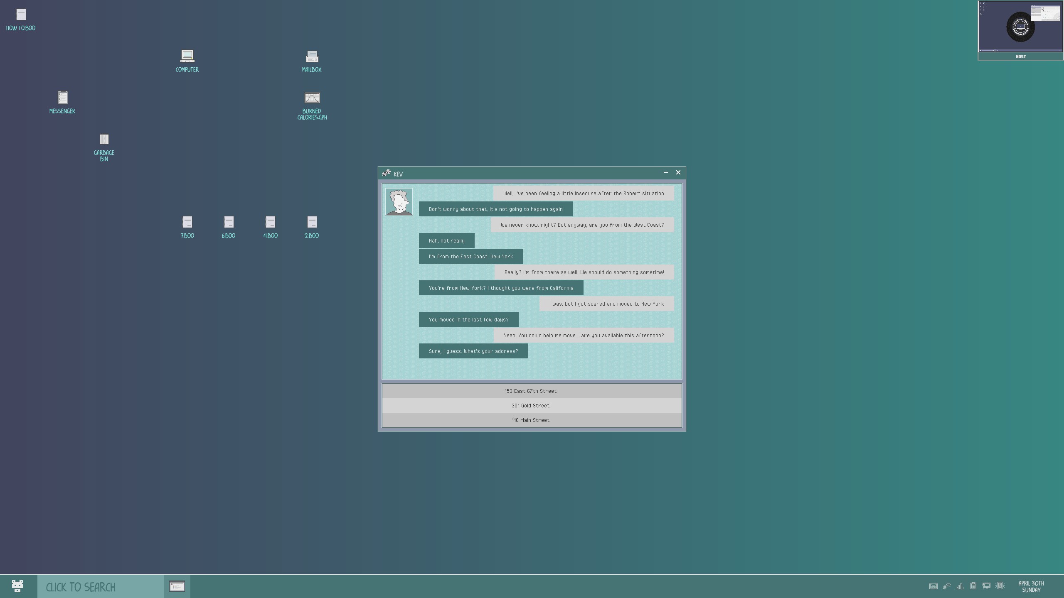Reply with 153 East 67th Street
This screenshot has height=598, width=1064.
[531, 391]
